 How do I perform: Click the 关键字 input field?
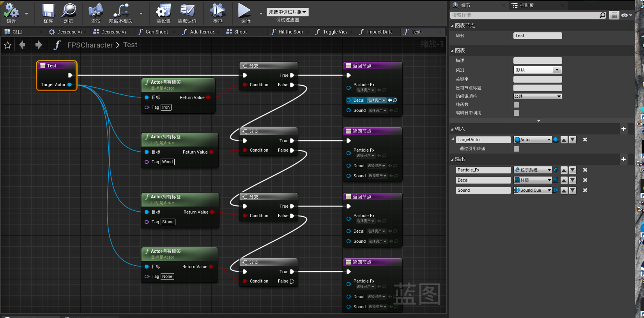(538, 79)
